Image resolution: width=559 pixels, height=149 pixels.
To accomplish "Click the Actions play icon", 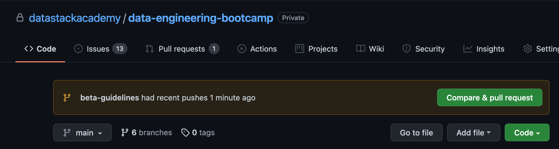I will tap(242, 49).
